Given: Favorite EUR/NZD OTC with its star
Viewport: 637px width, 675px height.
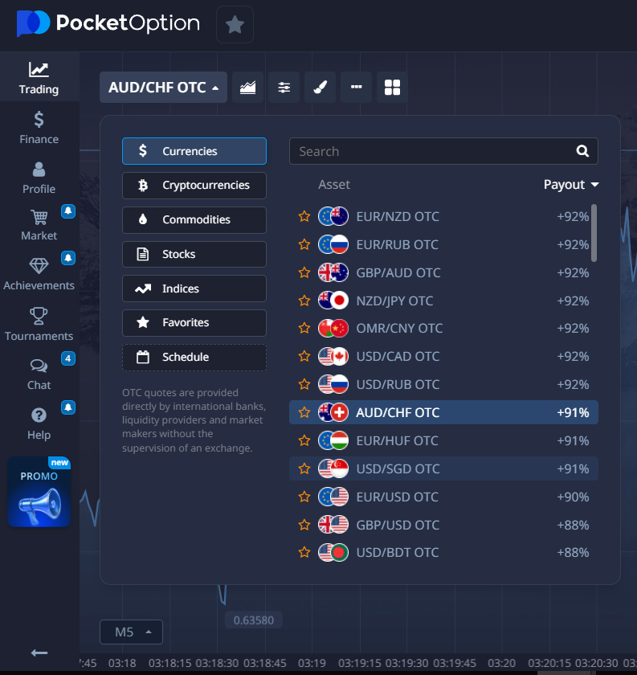Looking at the screenshot, I should click(304, 216).
